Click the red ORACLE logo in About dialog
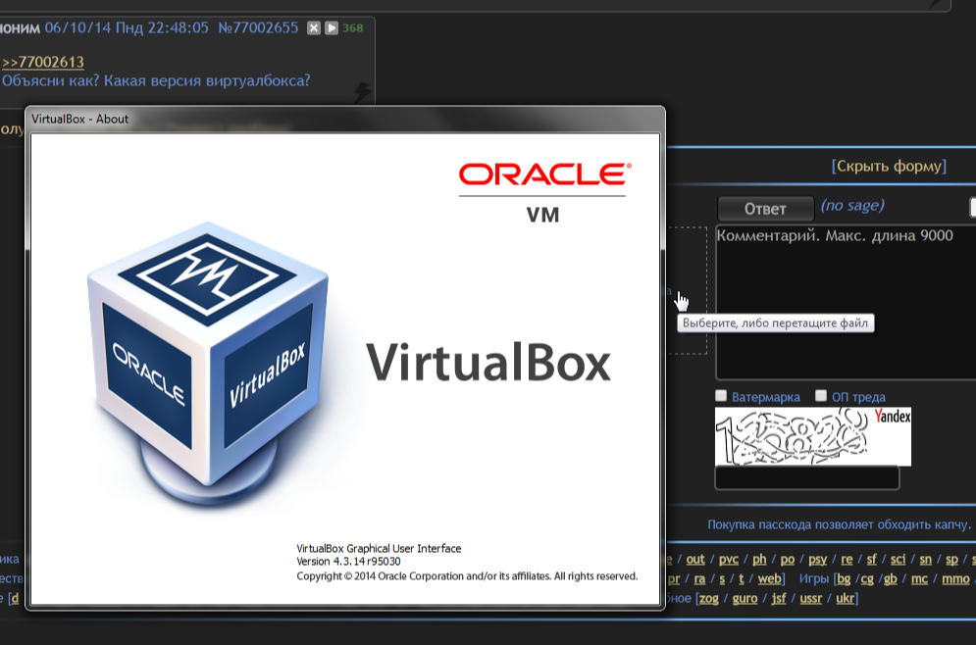The image size is (976, 645). click(x=545, y=174)
